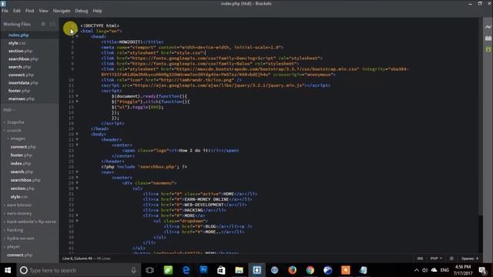Open the Edit menu
493x277 pixels.
(x=17, y=11)
